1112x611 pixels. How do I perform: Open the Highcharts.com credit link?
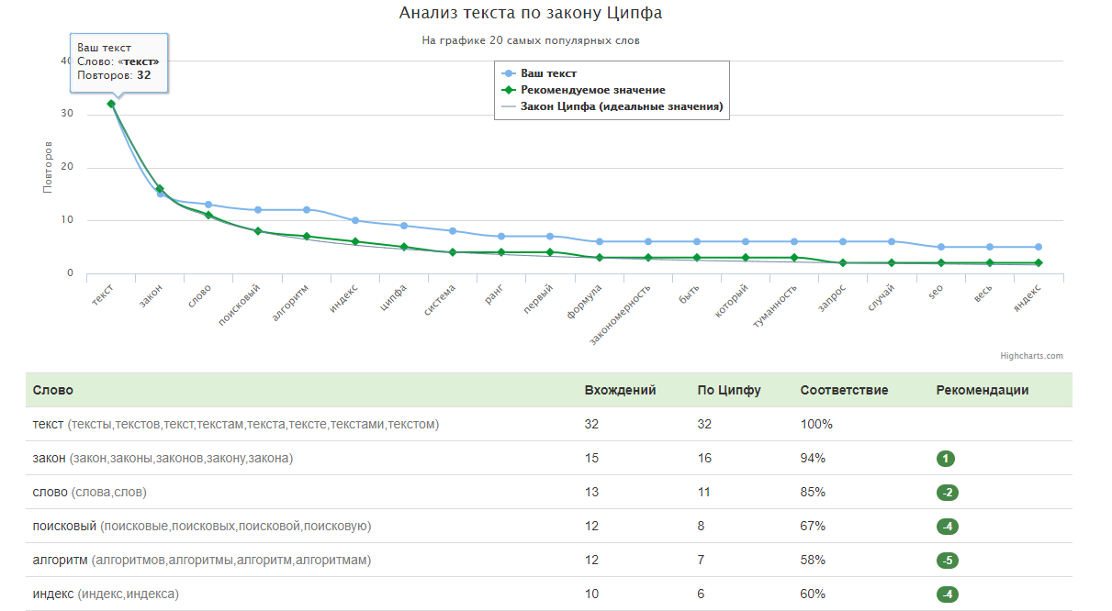coord(1031,356)
